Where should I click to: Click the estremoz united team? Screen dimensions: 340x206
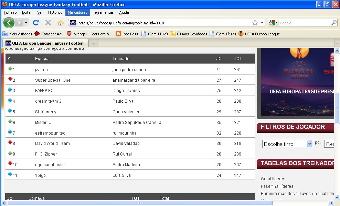pyautogui.click(x=50, y=133)
